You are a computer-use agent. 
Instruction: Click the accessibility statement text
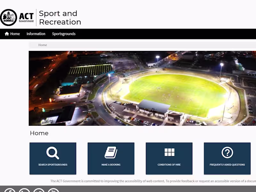(153, 181)
